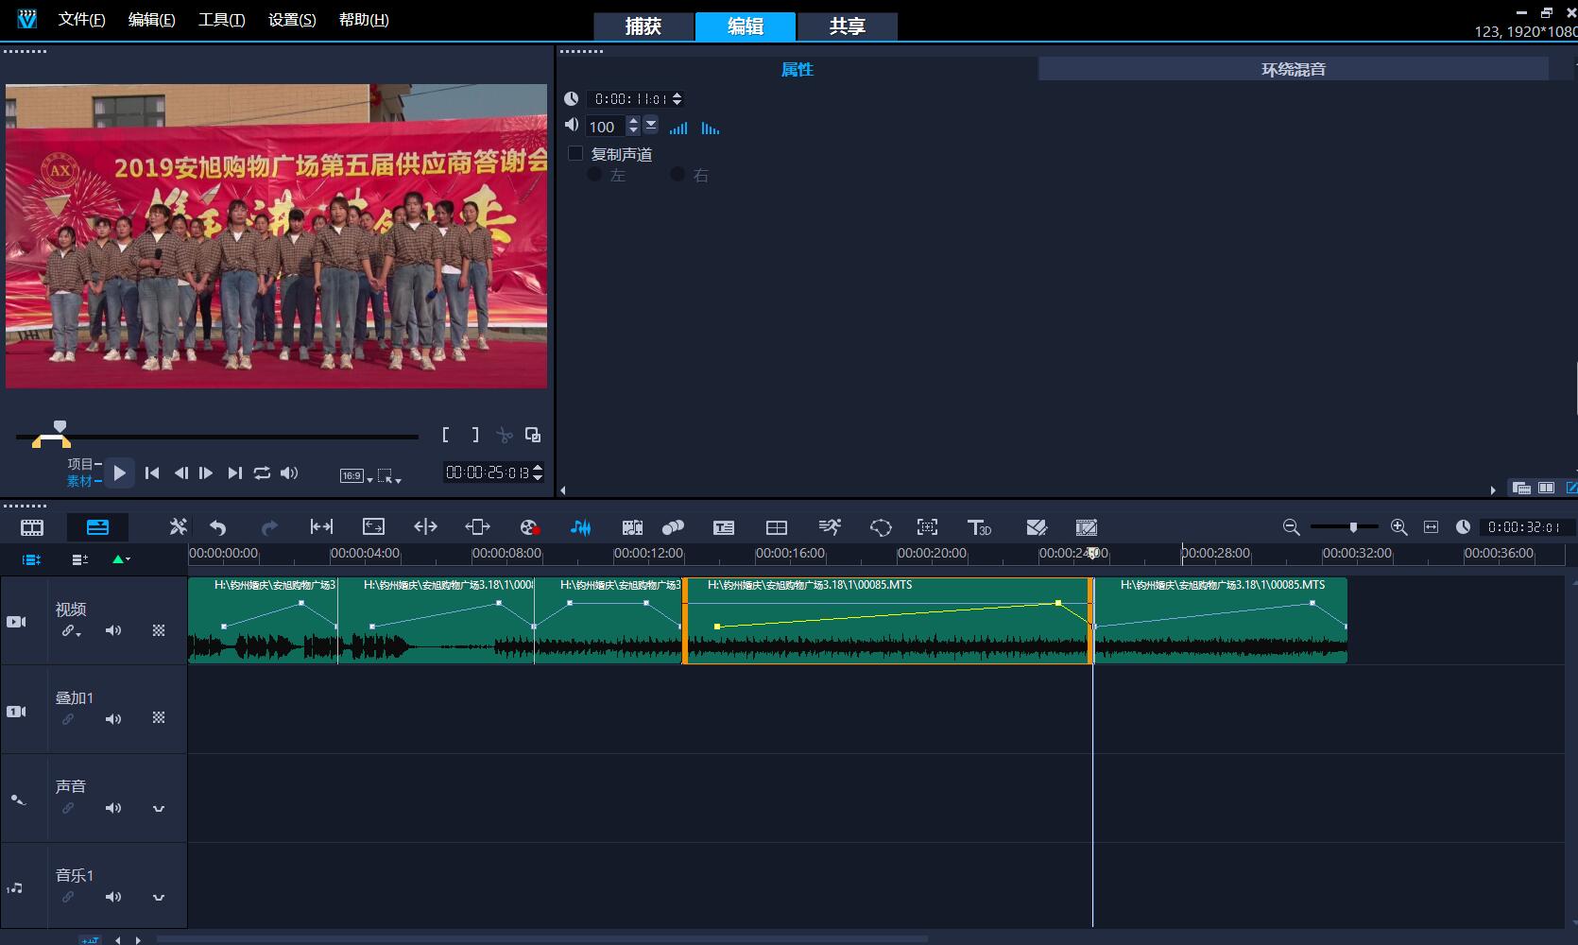Open the 设置(S) menu

[x=292, y=19]
